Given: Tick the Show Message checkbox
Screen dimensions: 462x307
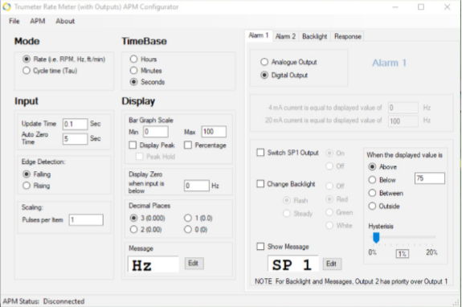Looking at the screenshot, I should [260, 246].
